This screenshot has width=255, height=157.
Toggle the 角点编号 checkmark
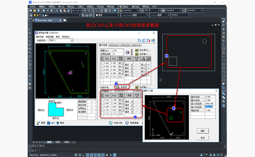tap(92, 112)
